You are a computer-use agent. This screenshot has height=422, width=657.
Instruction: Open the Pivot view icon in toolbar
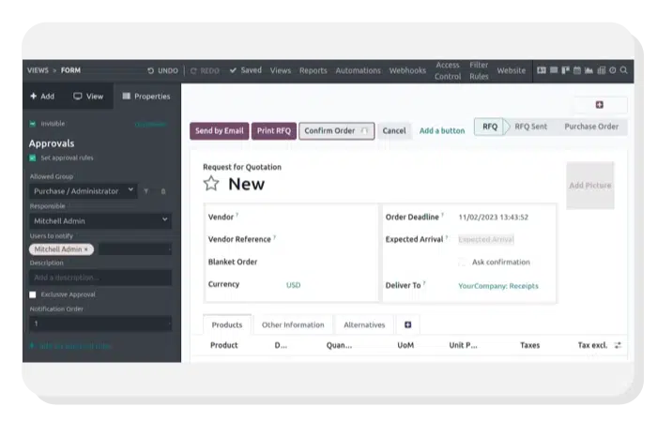[x=602, y=70]
